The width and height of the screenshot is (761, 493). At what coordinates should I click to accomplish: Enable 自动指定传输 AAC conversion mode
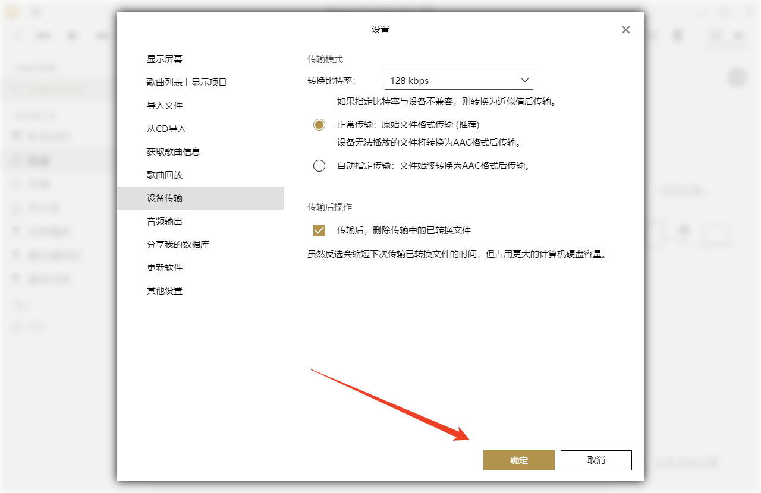pyautogui.click(x=319, y=166)
